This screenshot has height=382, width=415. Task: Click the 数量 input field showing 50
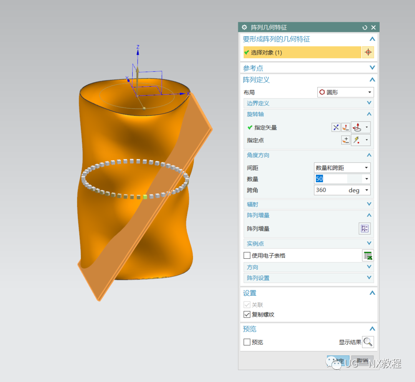point(338,179)
